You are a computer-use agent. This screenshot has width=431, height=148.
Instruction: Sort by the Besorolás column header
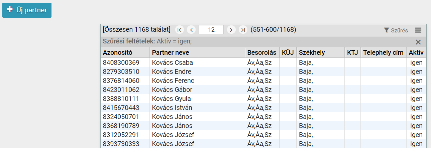pyautogui.click(x=261, y=52)
